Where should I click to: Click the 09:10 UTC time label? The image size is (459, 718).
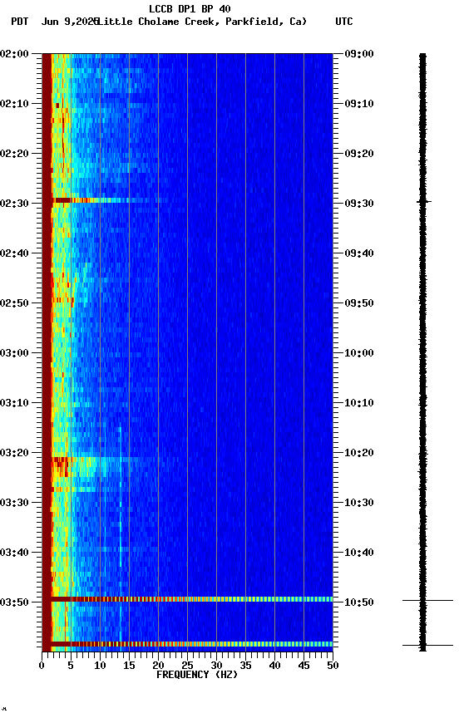pos(359,104)
